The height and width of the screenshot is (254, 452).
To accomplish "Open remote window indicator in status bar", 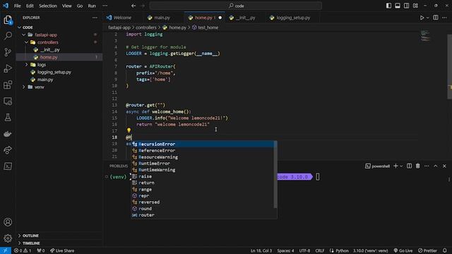I will point(6,250).
